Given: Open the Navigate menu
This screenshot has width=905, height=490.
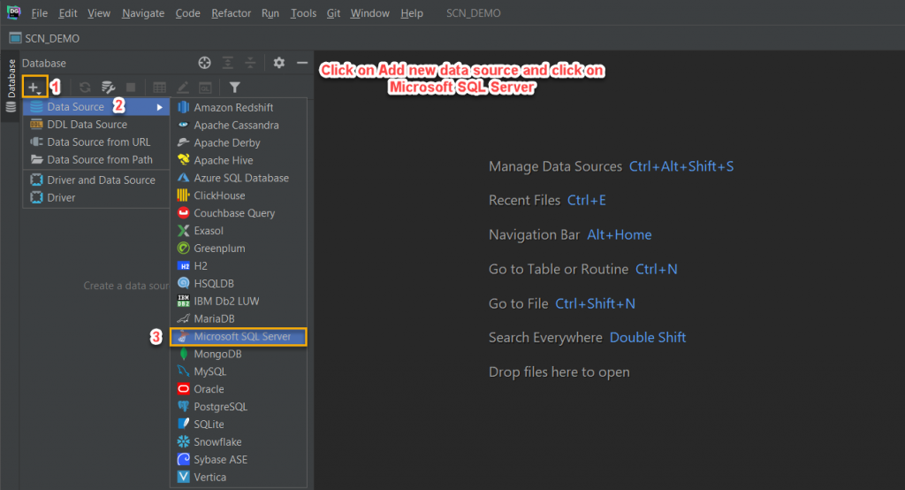Looking at the screenshot, I should [143, 12].
